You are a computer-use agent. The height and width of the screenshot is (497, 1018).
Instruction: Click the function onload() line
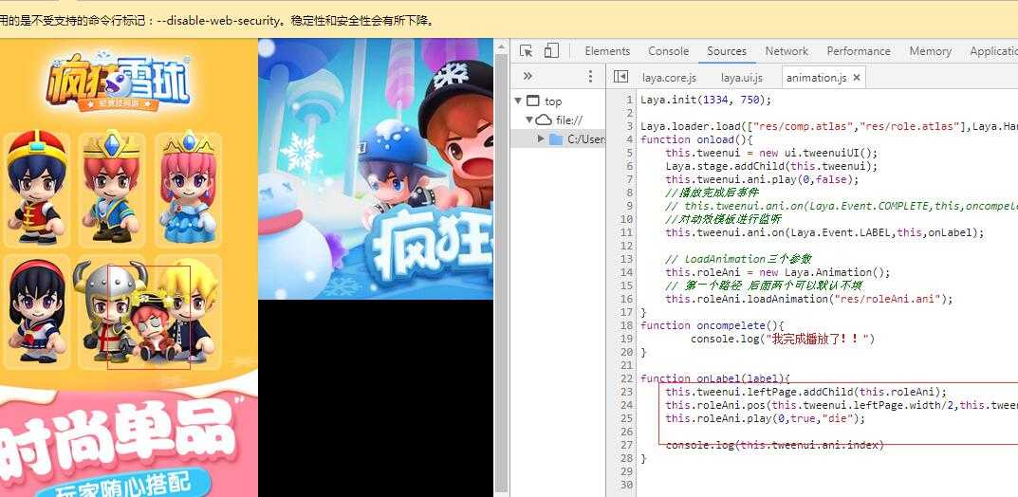pos(696,139)
